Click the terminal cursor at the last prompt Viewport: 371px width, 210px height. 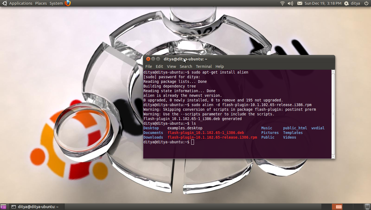pyautogui.click(x=193, y=142)
